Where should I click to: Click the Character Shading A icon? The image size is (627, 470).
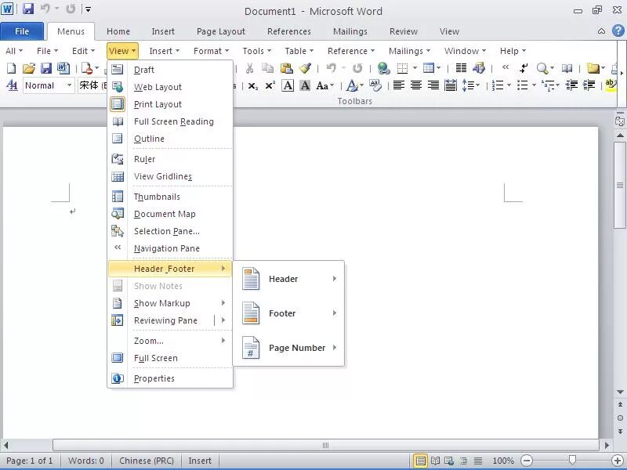(x=305, y=85)
